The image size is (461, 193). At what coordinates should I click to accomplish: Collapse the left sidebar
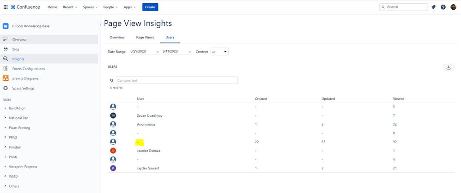[x=100, y=24]
